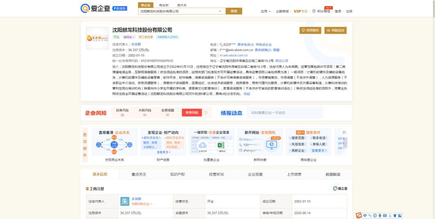Click the red 查看风险 button

click(192, 113)
